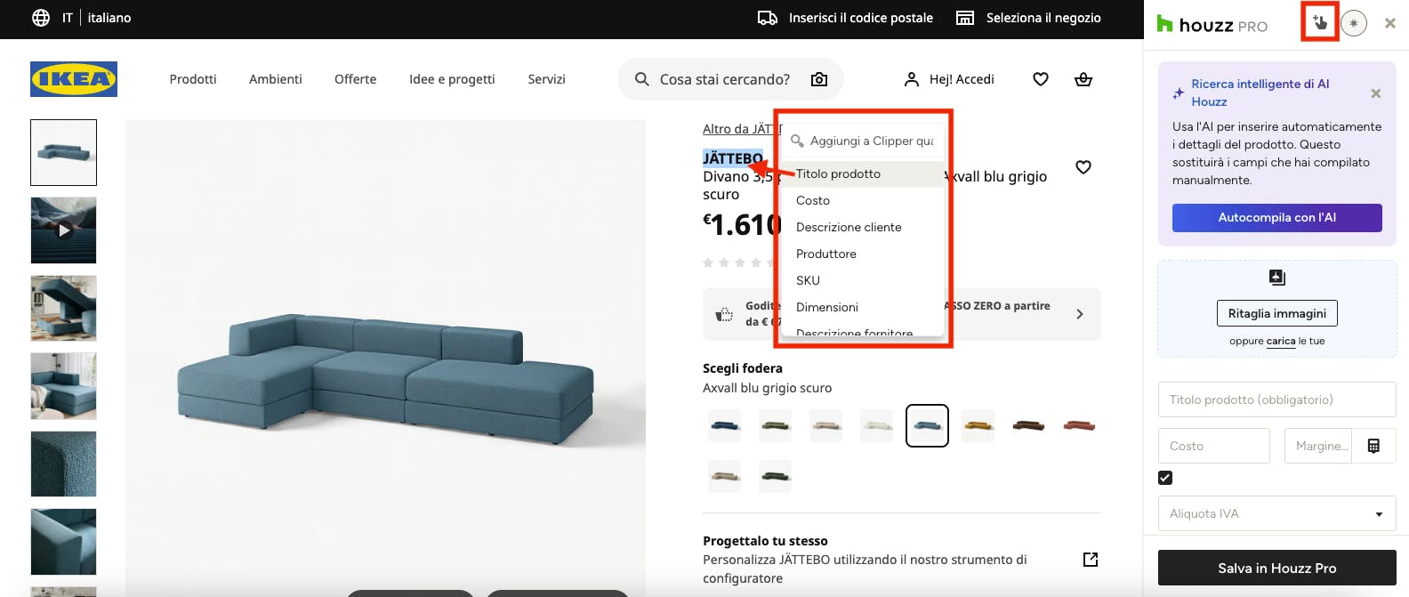Close the Houzz Pro panel
The image size is (1409, 597).
click(1390, 23)
